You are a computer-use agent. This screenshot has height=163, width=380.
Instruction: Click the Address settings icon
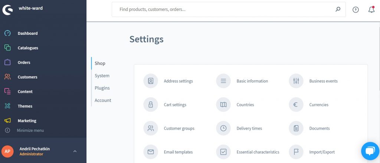151,81
